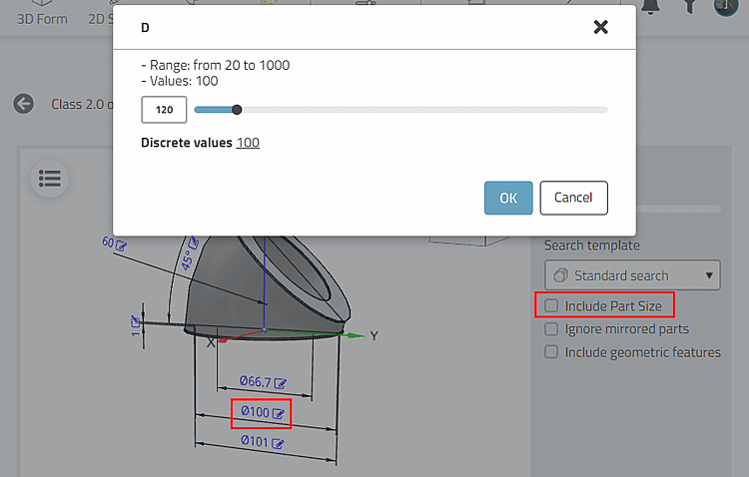Click the D range slider handle
This screenshot has width=749, height=477.
point(237,110)
